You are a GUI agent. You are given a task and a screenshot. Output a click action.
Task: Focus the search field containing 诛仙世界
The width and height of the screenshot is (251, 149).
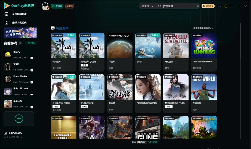click(x=179, y=6)
